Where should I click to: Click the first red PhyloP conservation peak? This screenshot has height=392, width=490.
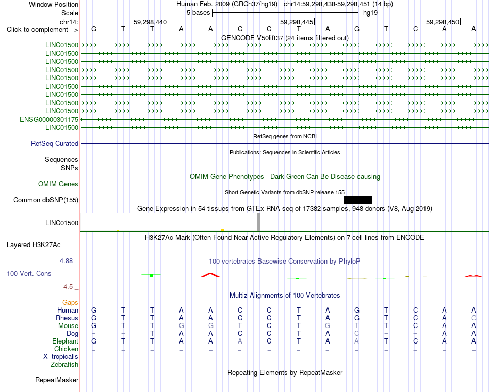(210, 275)
